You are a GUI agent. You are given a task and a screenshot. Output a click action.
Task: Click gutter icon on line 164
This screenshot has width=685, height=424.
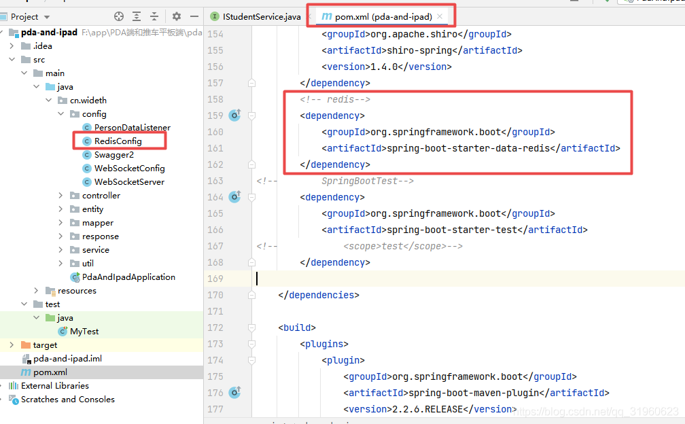pos(234,197)
